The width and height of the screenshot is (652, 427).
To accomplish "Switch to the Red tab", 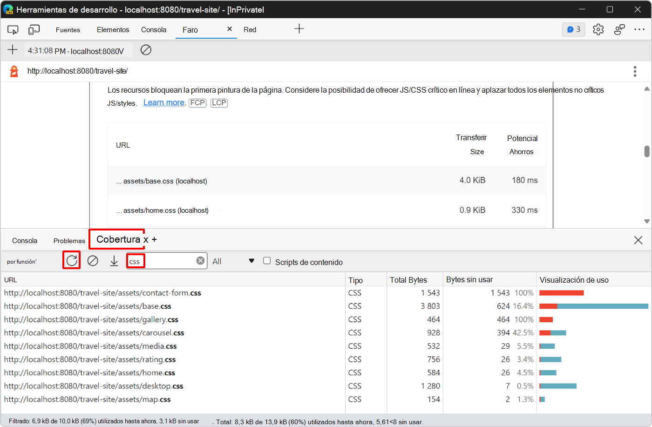I will pos(250,30).
